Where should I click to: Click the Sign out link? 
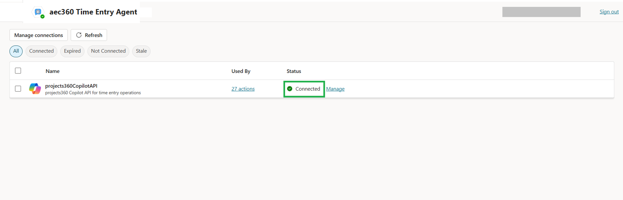tap(609, 12)
